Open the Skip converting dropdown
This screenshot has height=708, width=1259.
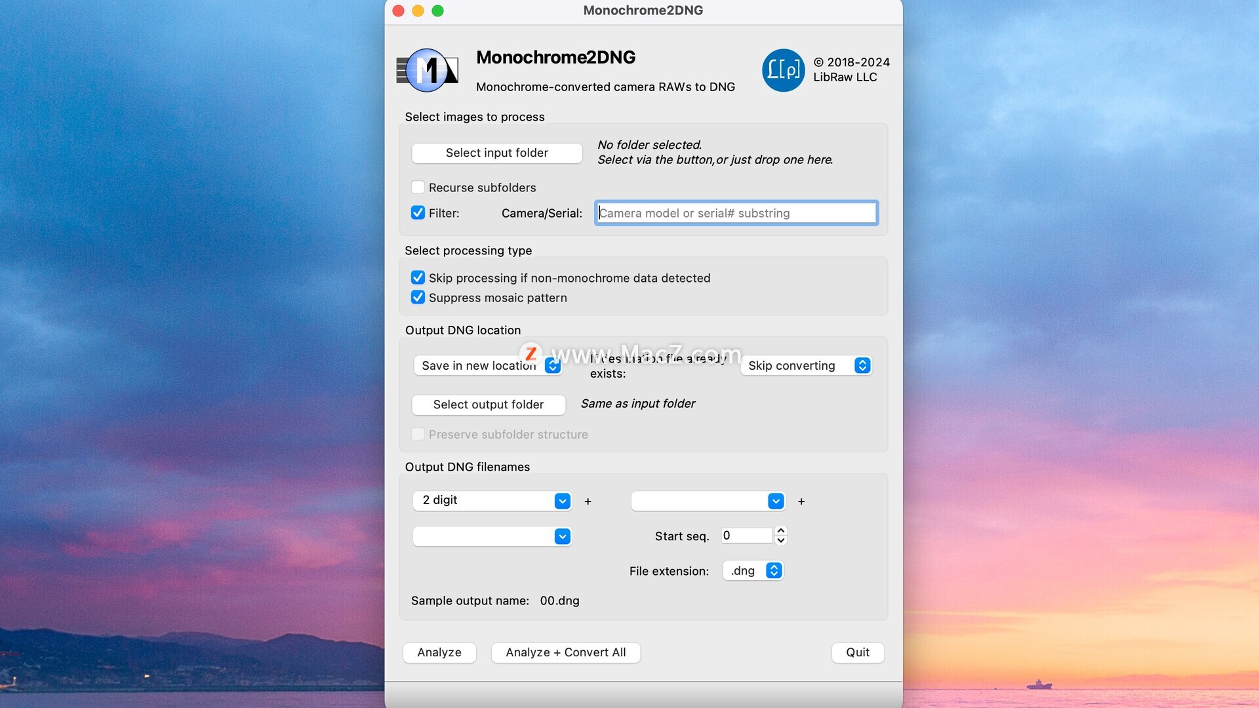click(x=806, y=366)
